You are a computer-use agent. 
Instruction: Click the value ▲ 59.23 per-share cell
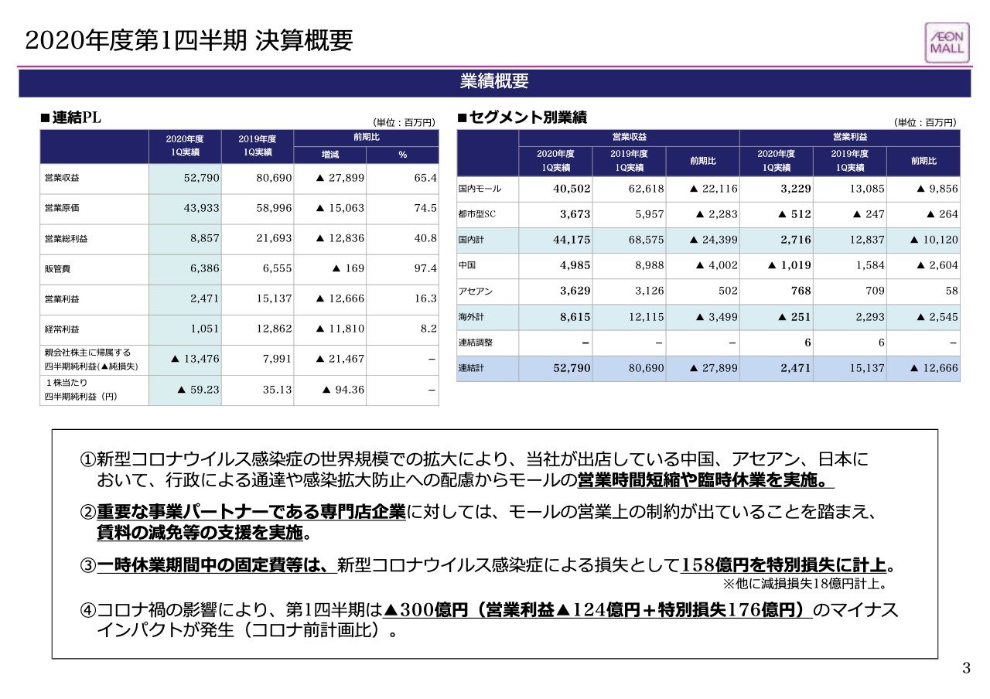pos(199,389)
